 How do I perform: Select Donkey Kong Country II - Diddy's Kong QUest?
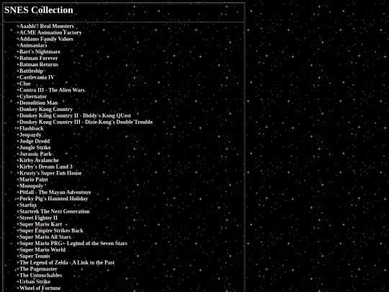(x=75, y=115)
